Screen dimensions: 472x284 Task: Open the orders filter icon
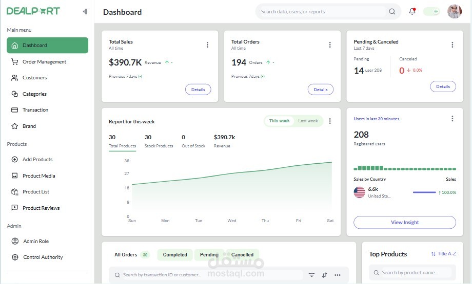coord(311,275)
